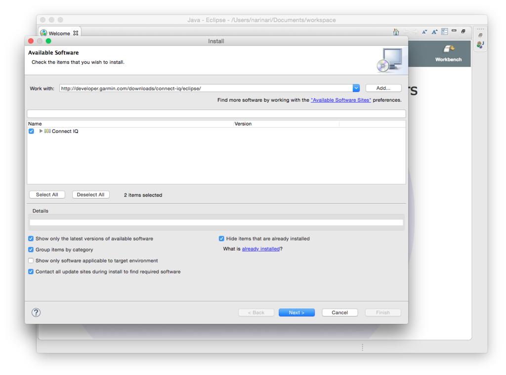Expand the Connect IQ tree node
This screenshot has height=375, width=506.
click(41, 131)
